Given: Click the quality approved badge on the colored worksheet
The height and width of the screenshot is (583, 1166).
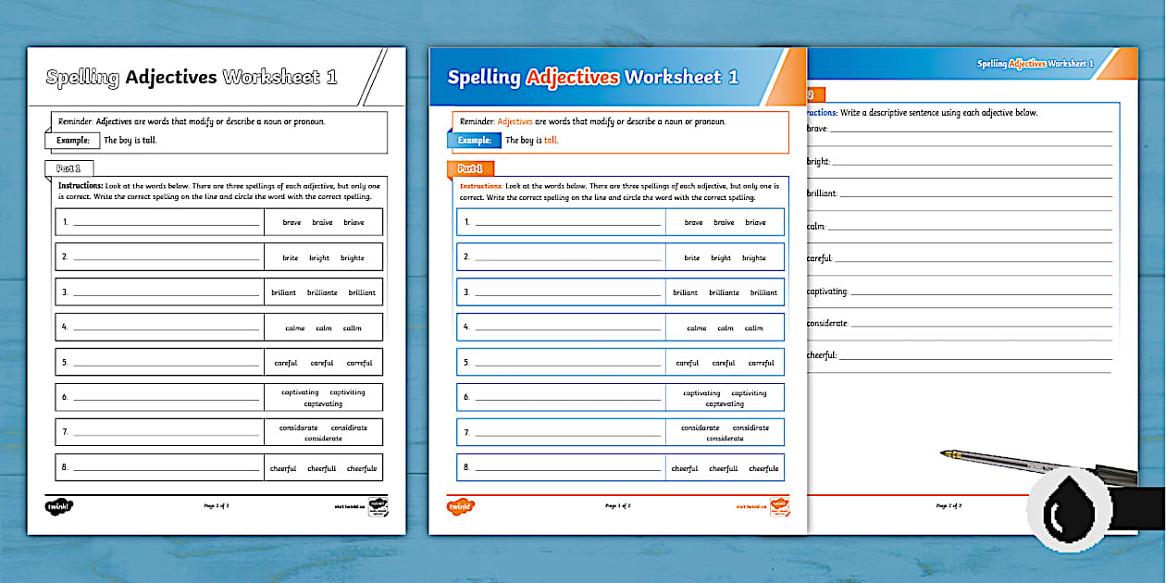Looking at the screenshot, I should click(x=780, y=507).
